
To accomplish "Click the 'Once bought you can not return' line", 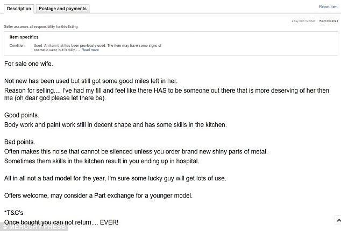I will point(61,222).
